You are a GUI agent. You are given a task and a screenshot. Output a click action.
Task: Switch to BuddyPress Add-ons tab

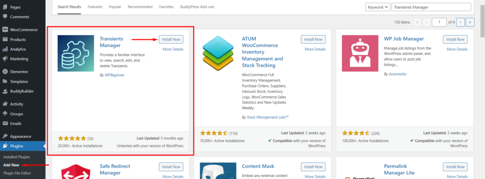coord(197,7)
